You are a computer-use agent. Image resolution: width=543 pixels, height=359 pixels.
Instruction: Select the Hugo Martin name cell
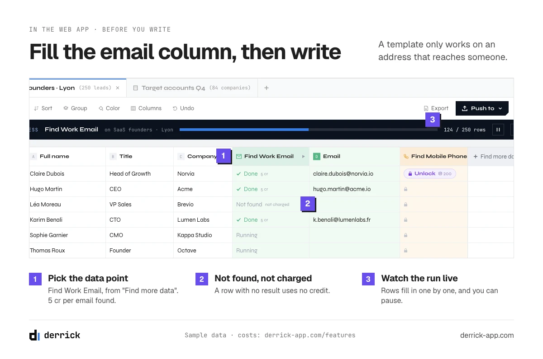(x=67, y=189)
